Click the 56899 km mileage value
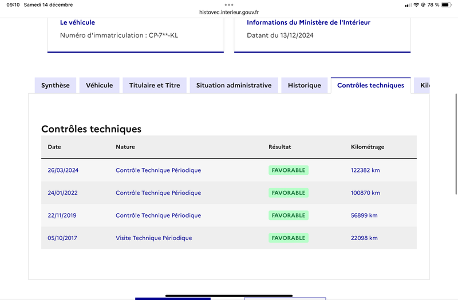 pos(364,215)
